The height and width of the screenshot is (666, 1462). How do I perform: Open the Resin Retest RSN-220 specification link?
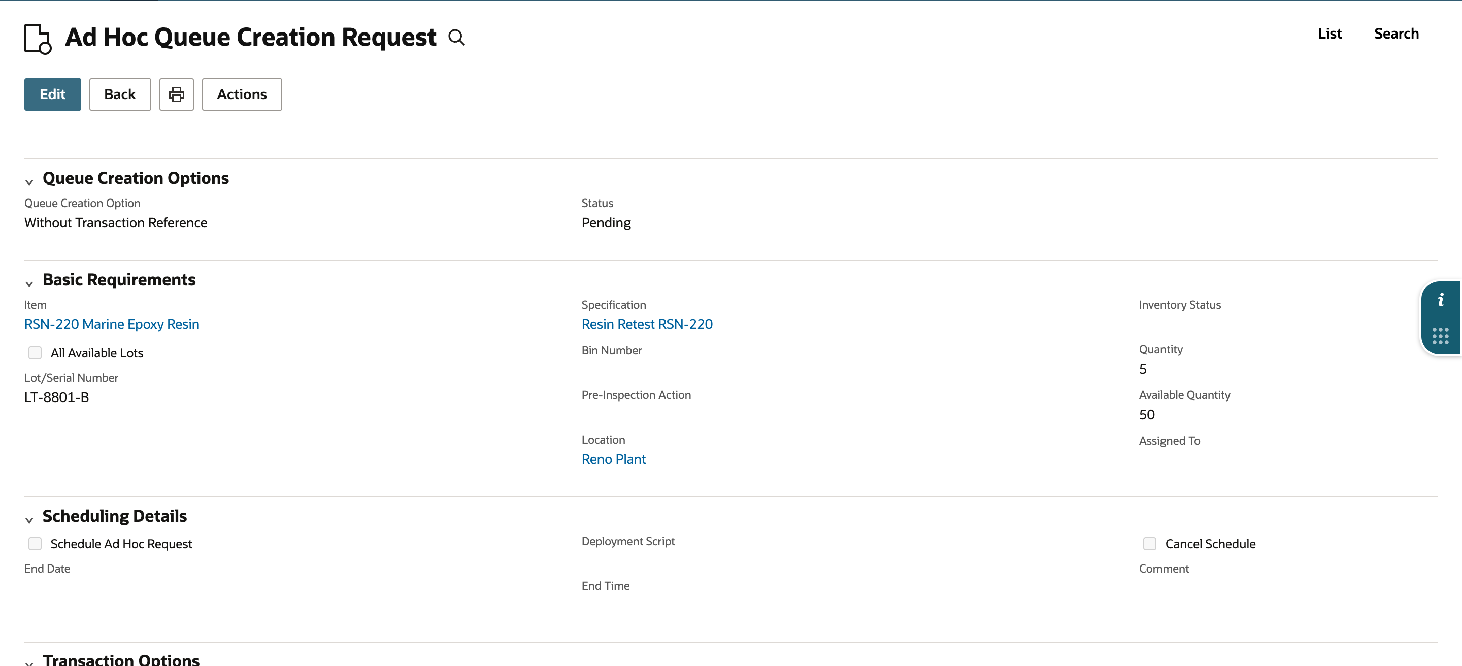pos(647,324)
